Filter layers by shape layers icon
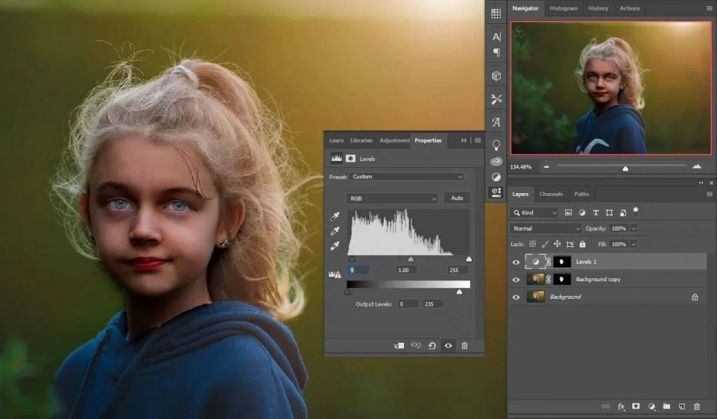This screenshot has width=717, height=419. (609, 213)
